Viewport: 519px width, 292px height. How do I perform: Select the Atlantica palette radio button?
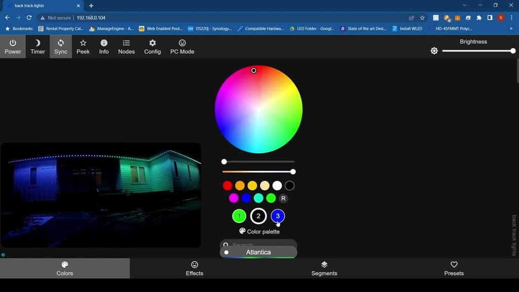click(227, 252)
